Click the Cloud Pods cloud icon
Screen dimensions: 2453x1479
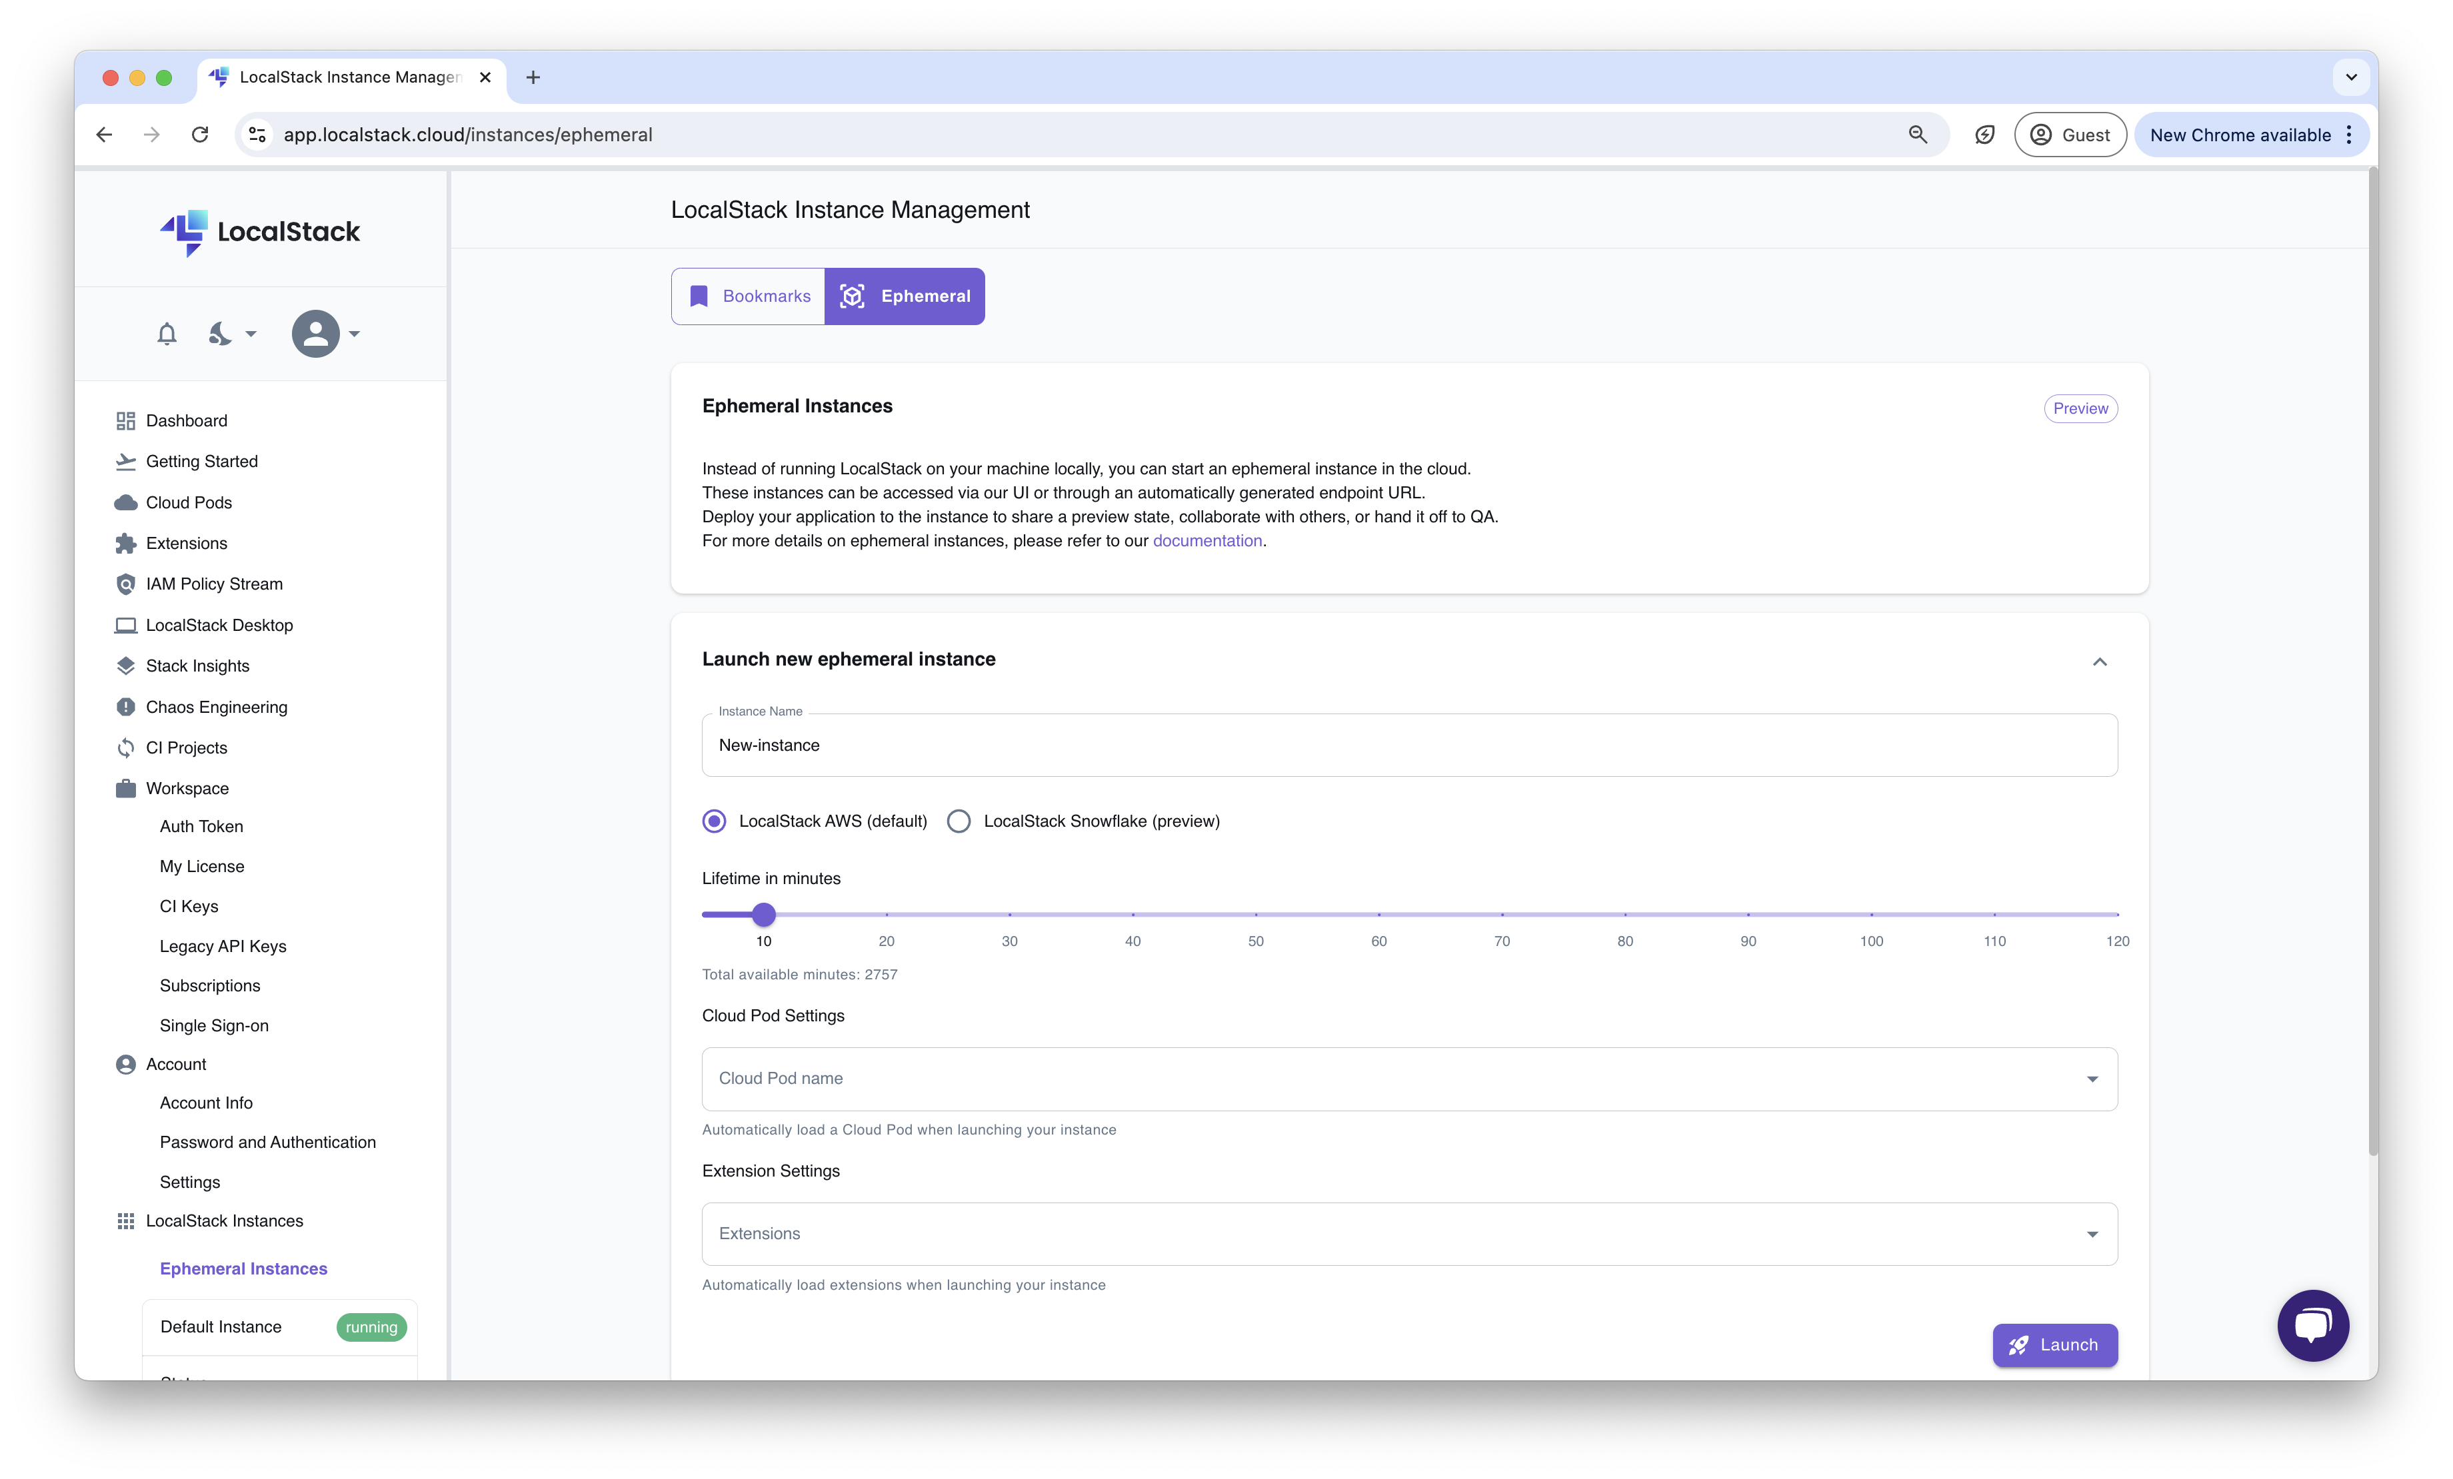point(125,502)
